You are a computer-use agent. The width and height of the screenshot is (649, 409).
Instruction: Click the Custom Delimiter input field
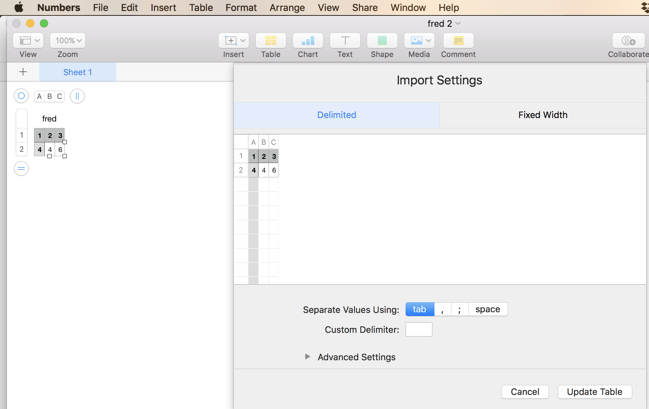(x=419, y=329)
